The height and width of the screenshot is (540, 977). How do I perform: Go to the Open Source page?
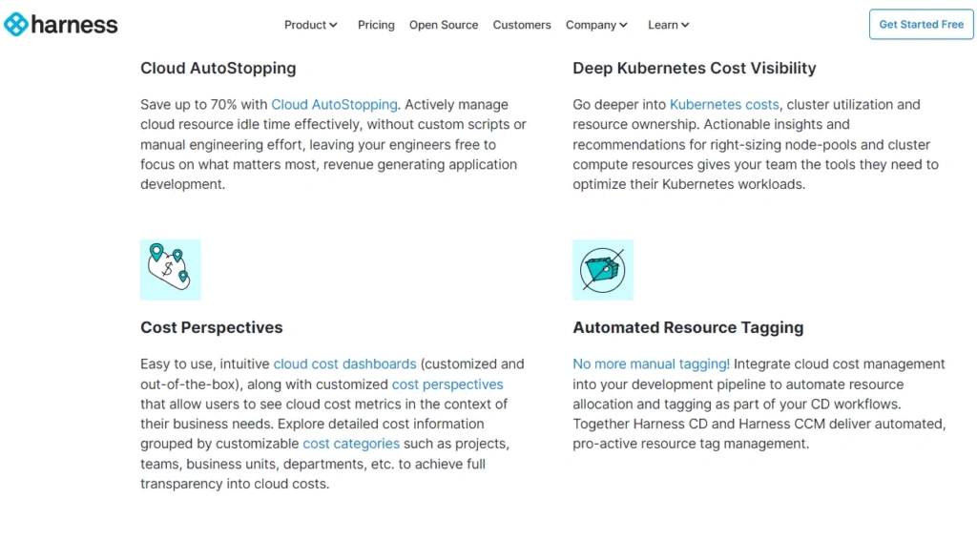point(444,25)
